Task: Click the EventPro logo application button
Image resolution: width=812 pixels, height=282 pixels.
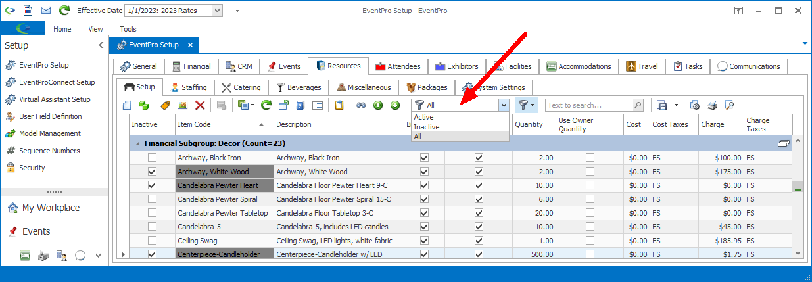Action: pos(23,28)
